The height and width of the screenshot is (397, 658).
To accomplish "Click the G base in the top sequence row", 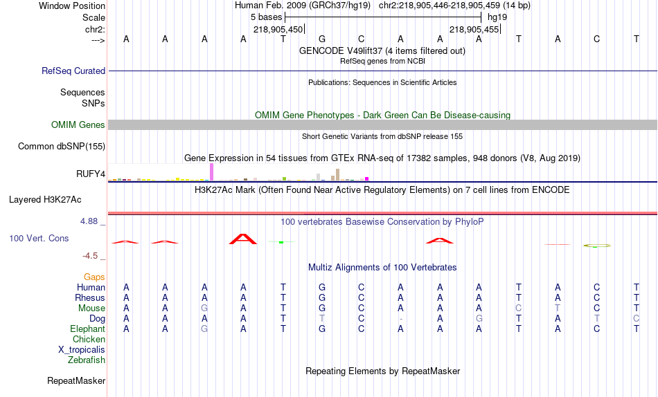I will [x=322, y=39].
